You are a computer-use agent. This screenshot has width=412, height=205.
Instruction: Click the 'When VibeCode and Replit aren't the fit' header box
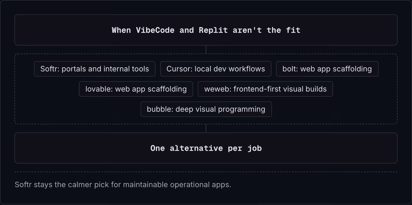pos(206,30)
